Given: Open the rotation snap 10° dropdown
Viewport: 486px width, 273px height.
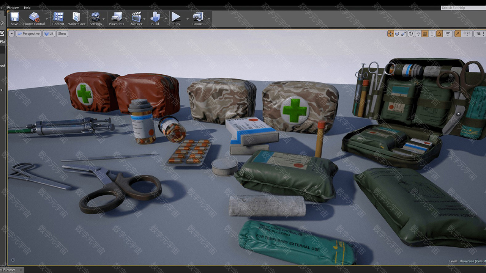Looking at the screenshot, I should pyautogui.click(x=448, y=34).
